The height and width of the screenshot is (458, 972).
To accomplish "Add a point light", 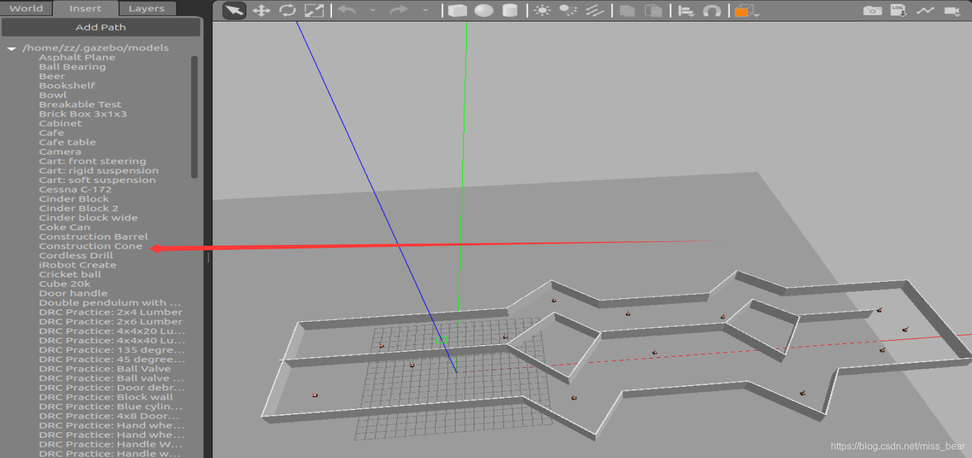I will (x=542, y=10).
